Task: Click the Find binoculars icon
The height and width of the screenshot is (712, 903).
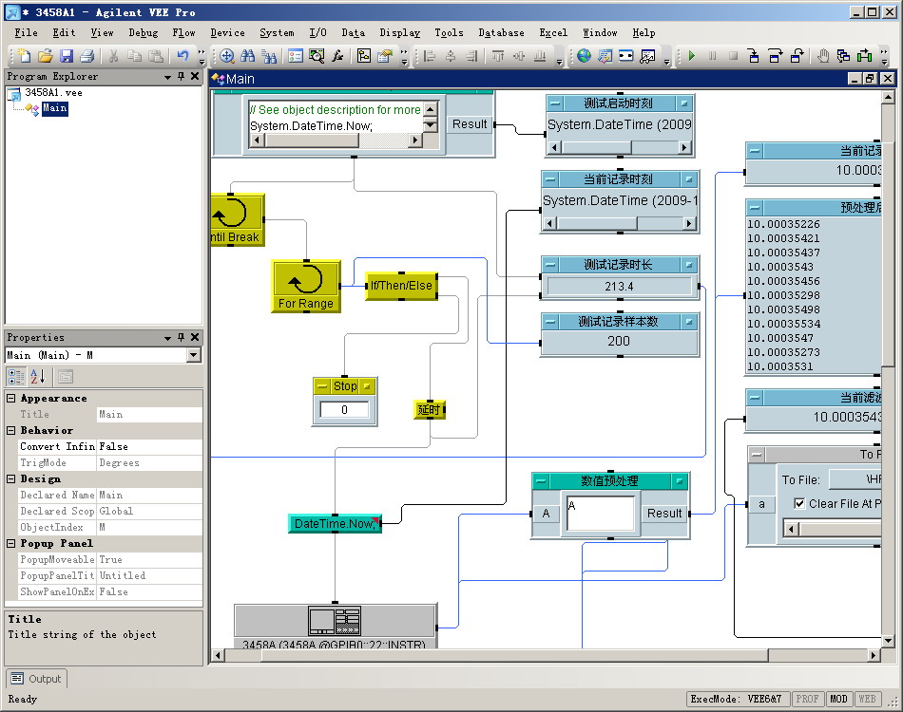Action: (248, 56)
